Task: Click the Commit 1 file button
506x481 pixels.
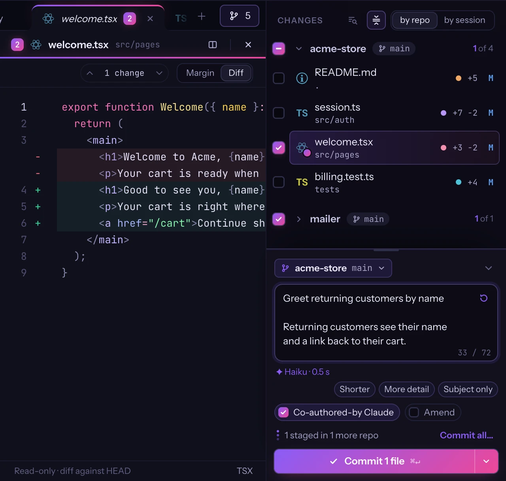Action: [x=374, y=461]
